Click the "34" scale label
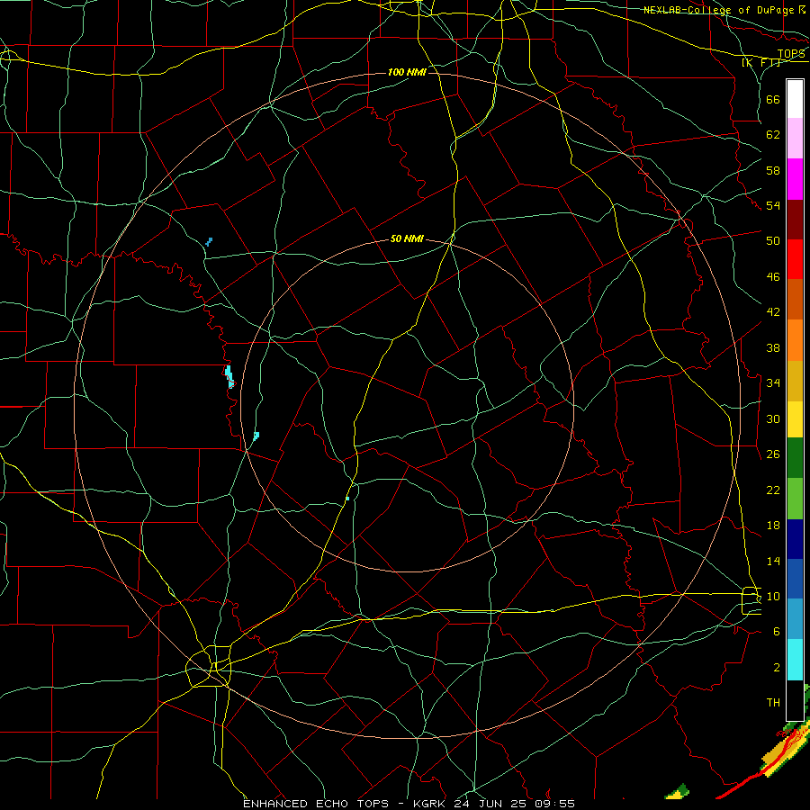The image size is (810, 810). [773, 383]
